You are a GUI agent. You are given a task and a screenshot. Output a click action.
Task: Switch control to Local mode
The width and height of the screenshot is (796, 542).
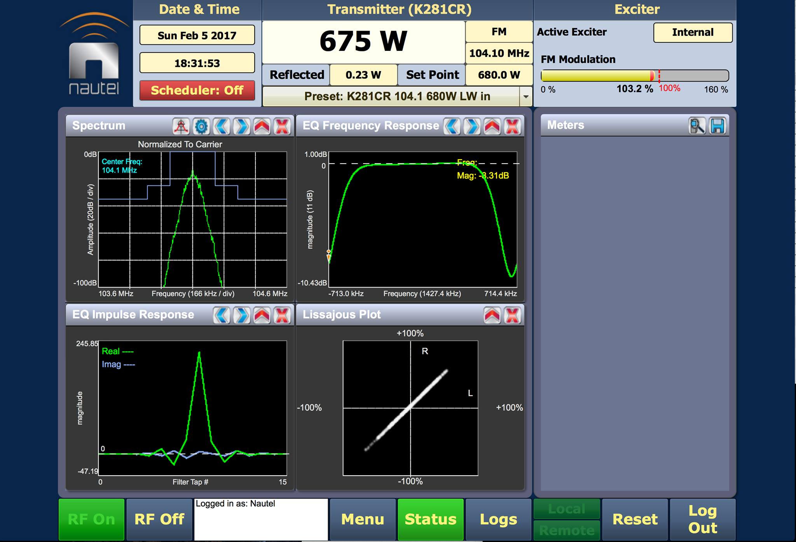click(x=567, y=509)
